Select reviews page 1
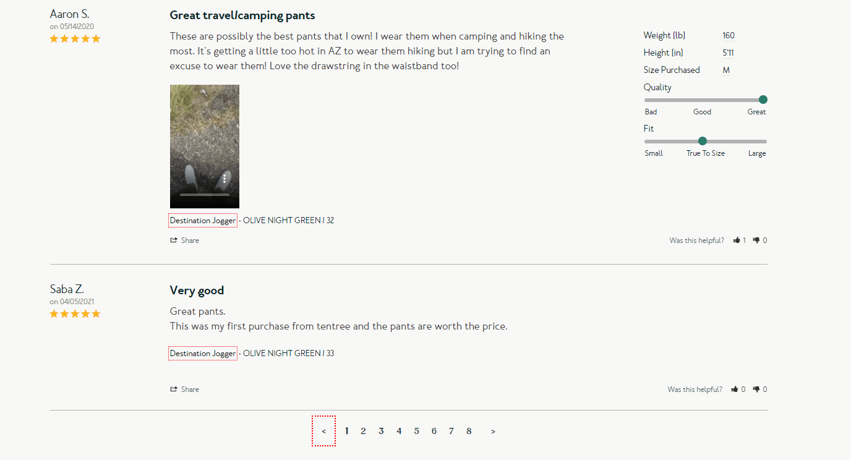This screenshot has height=460, width=851. coord(347,431)
